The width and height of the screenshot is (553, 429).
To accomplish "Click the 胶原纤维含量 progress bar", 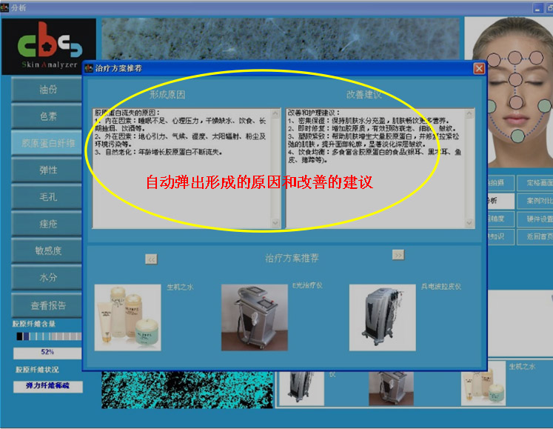I will click(x=47, y=337).
